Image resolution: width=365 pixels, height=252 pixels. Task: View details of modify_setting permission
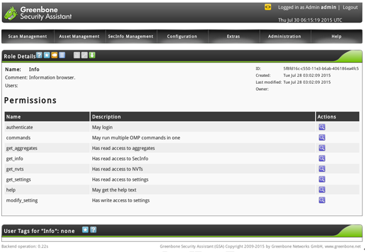322,200
